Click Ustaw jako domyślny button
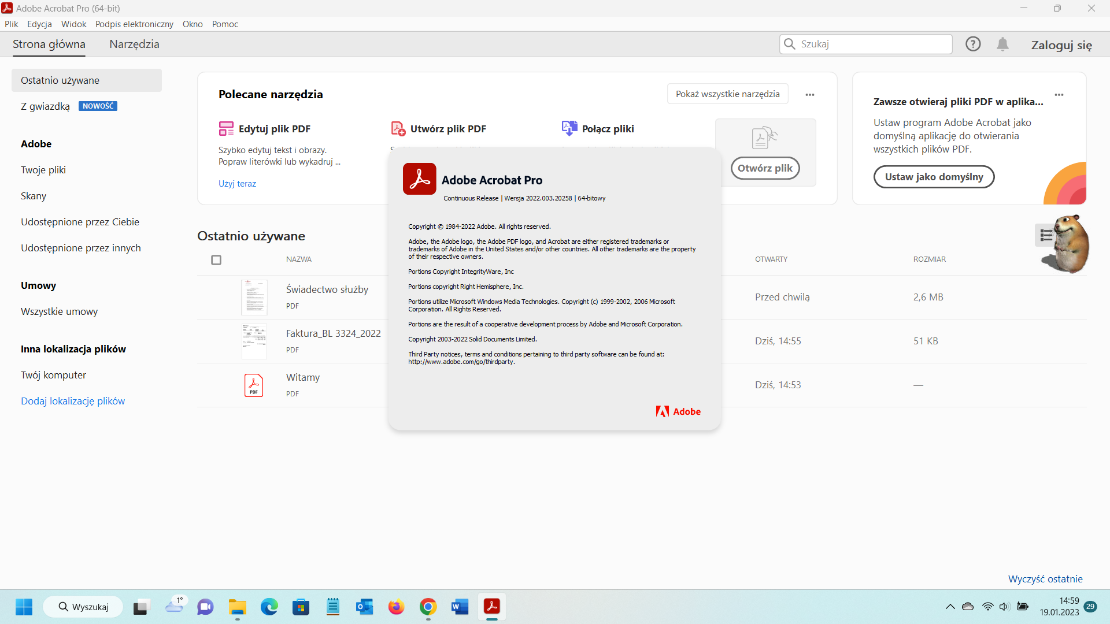The image size is (1110, 624). pos(934,177)
